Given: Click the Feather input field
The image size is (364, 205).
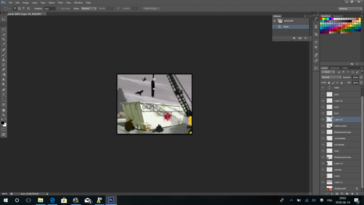Looking at the screenshot, I should pos(50,8).
